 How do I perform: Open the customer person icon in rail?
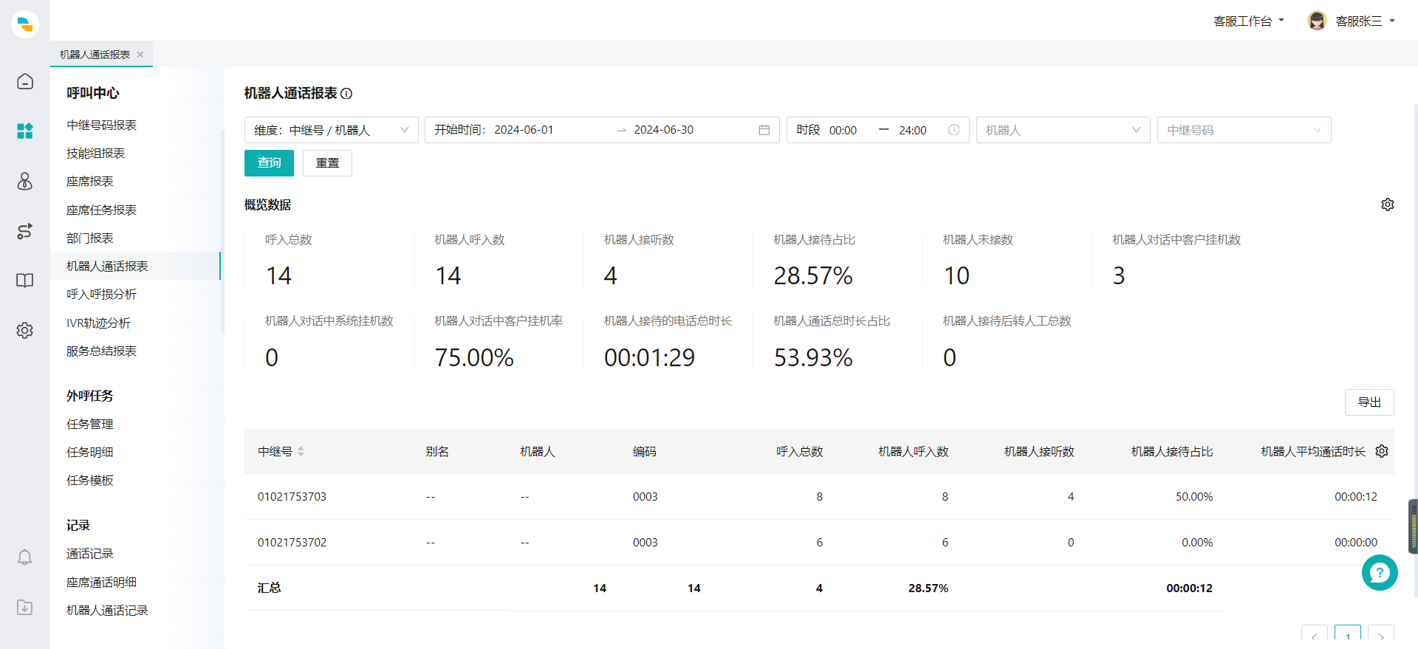[x=25, y=181]
